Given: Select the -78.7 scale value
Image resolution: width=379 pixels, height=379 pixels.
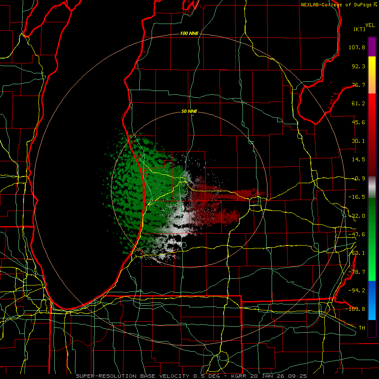Looking at the screenshot, I should 357,272.
